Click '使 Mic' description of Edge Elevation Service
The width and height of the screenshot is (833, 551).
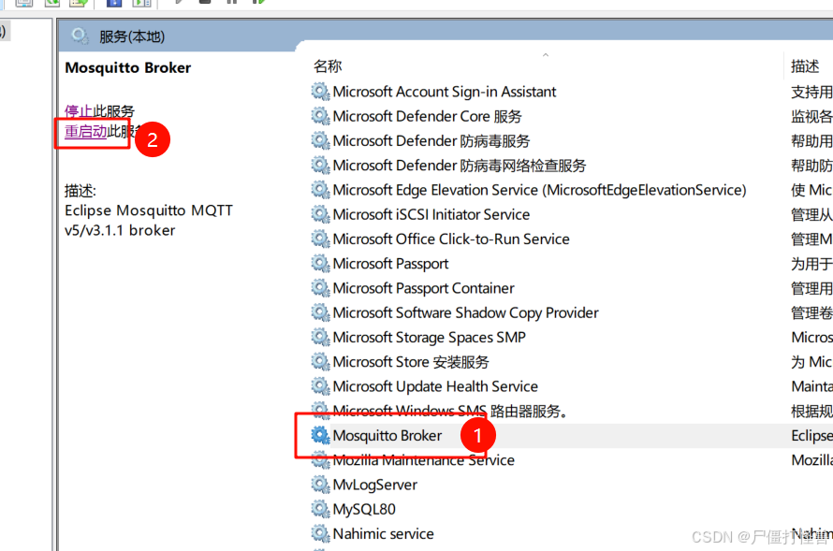811,190
